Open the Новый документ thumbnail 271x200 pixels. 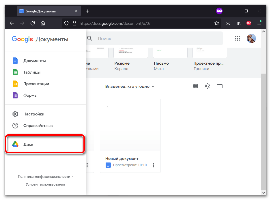(130, 125)
